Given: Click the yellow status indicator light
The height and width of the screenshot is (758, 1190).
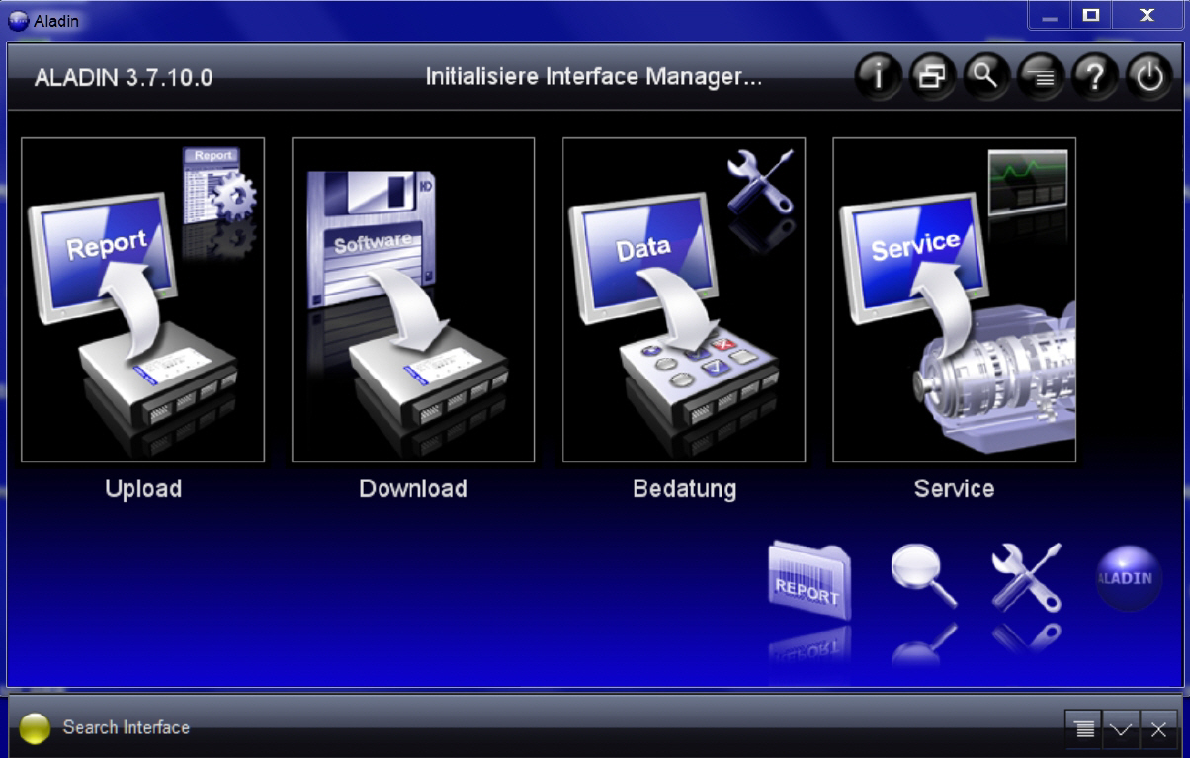Looking at the screenshot, I should [x=35, y=728].
